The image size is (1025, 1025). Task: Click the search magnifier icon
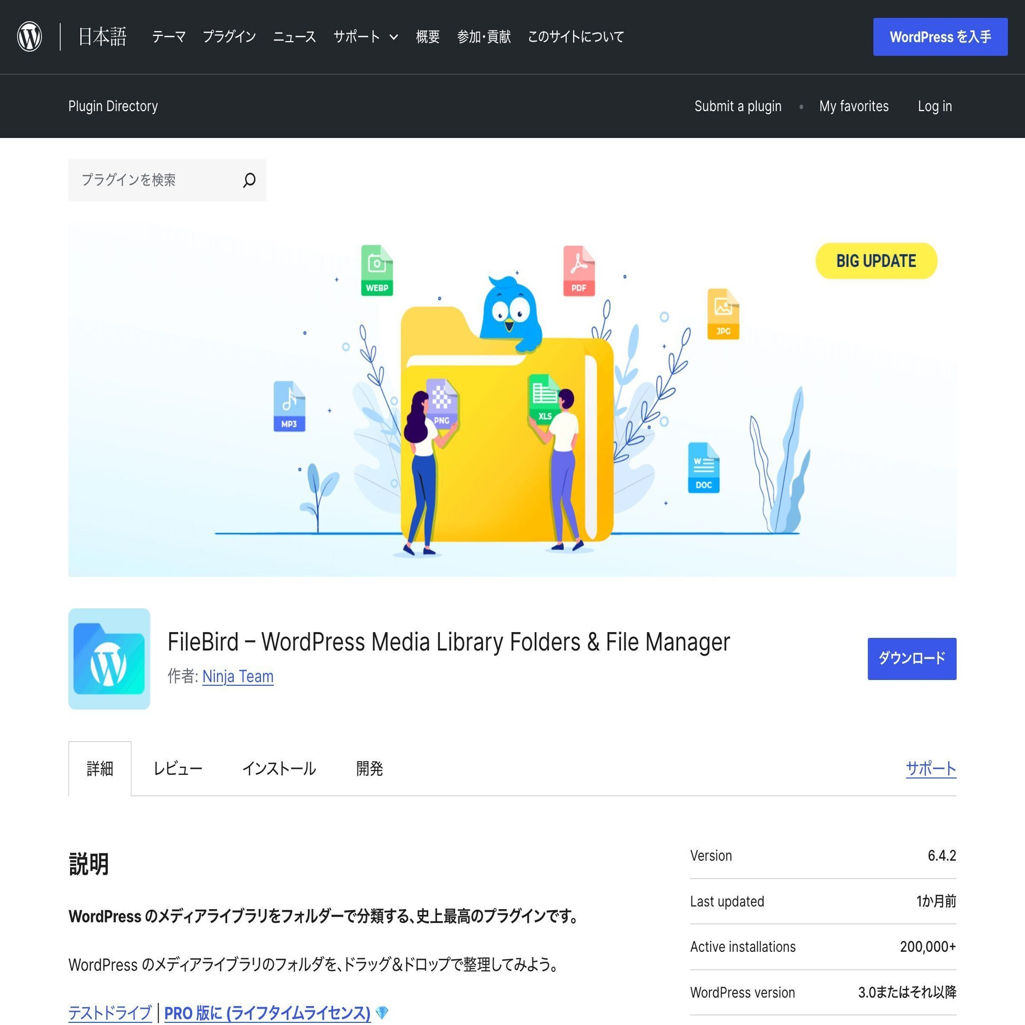click(x=249, y=180)
